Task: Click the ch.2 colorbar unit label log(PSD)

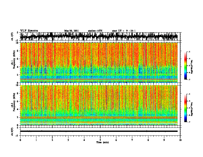Action: (192, 109)
